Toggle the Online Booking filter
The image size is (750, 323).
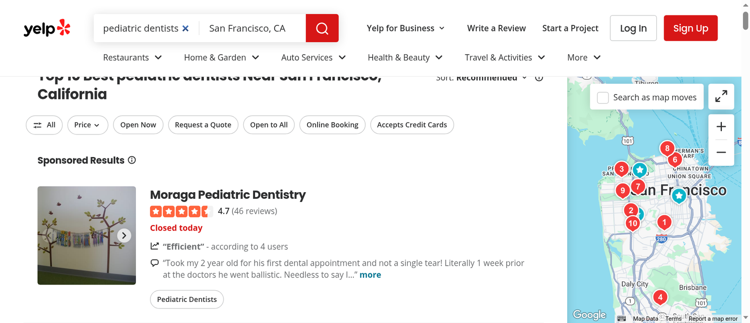[332, 125]
